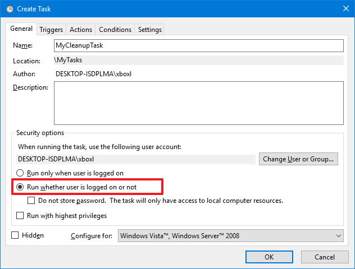
Task: Expand the Configure for dropdown
Action: tap(230, 236)
